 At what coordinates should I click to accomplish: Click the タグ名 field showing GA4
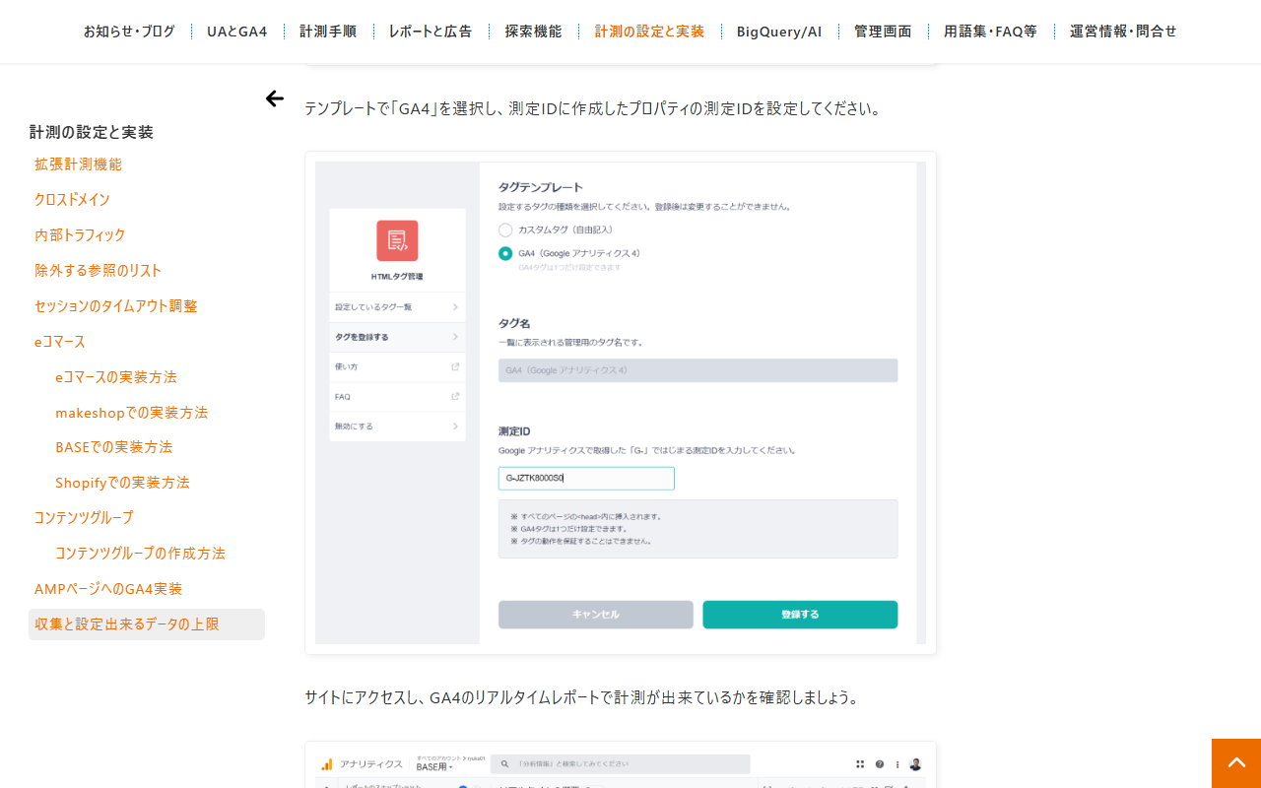coord(697,370)
